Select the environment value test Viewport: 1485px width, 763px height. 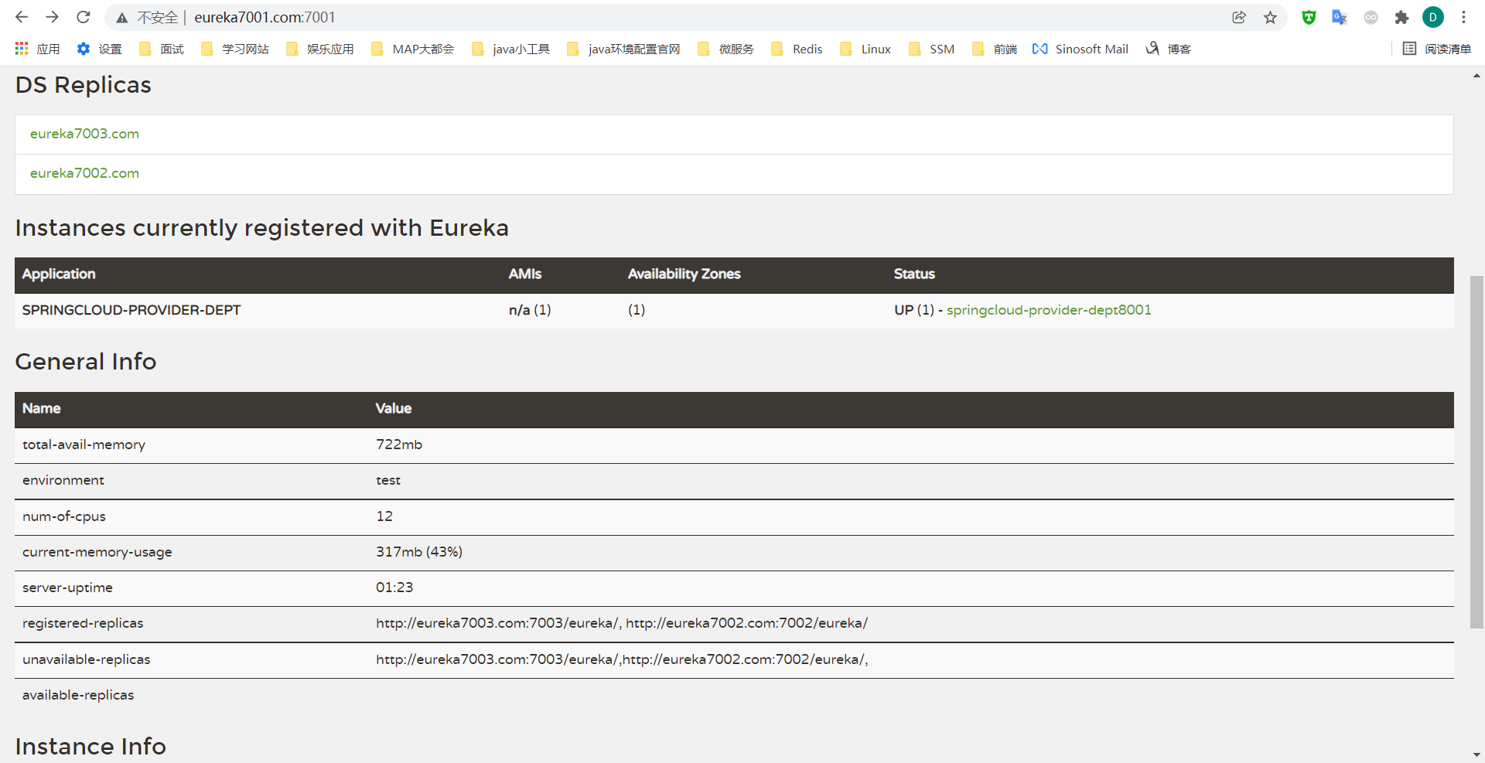pyautogui.click(x=388, y=480)
